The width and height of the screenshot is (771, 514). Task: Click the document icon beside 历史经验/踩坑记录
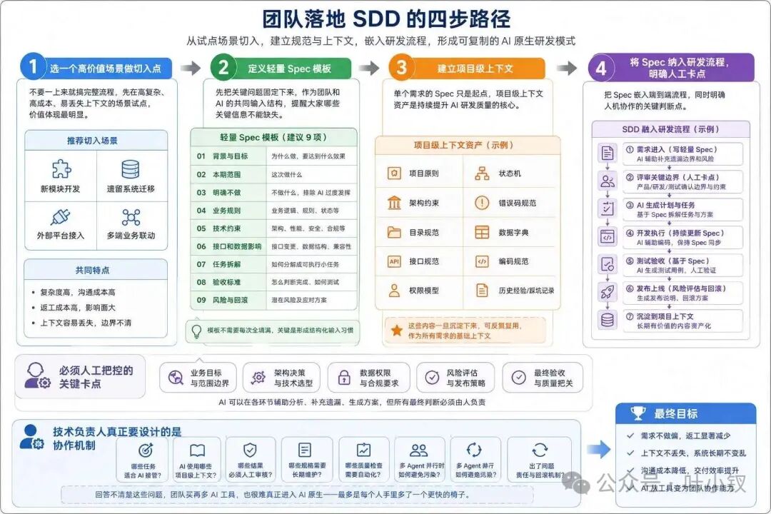click(482, 291)
